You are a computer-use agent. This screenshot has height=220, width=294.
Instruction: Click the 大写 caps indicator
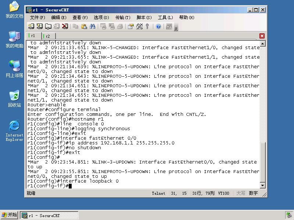tap(241, 193)
